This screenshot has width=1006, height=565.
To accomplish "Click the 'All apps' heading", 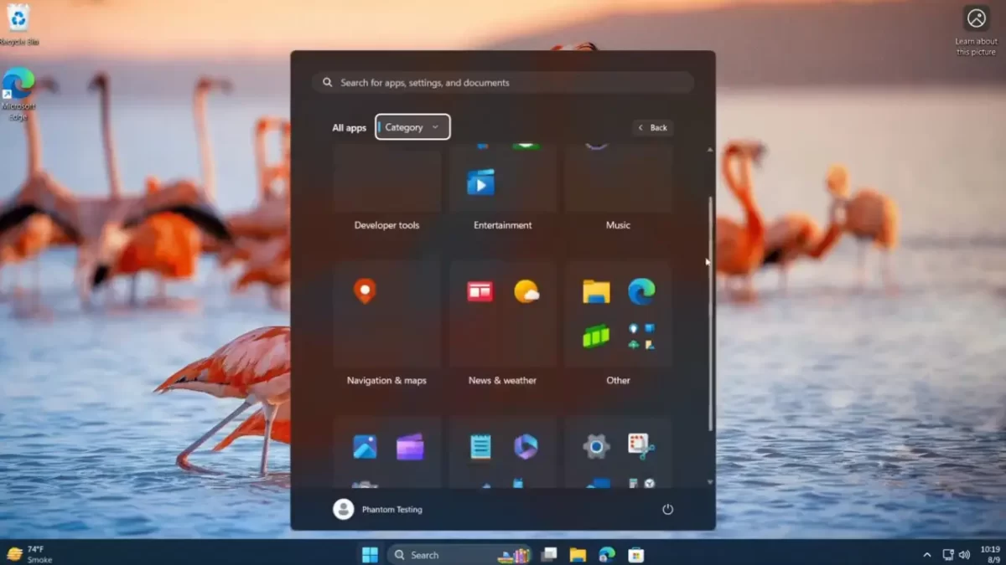I will [349, 127].
